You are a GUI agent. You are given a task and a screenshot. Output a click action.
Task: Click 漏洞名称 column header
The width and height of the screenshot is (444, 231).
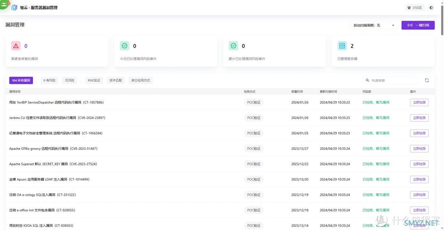15,91
